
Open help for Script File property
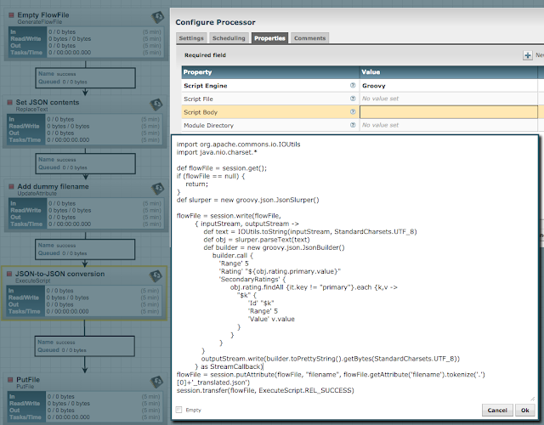(353, 99)
